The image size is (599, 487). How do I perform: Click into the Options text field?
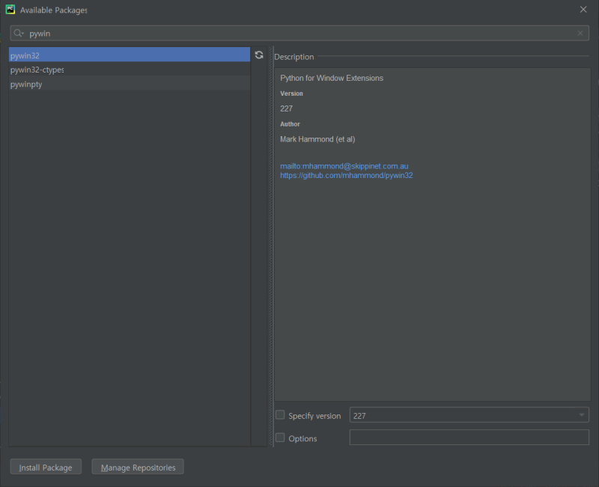click(x=469, y=438)
